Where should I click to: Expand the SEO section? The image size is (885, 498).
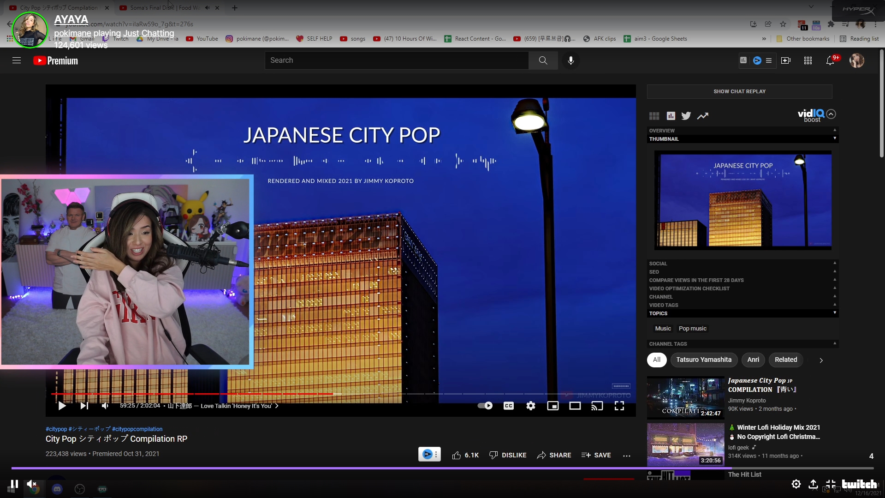742,272
